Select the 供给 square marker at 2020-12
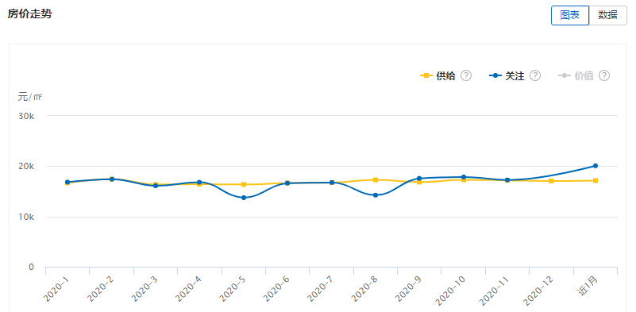Screen dimensions: 636x312 (551, 181)
